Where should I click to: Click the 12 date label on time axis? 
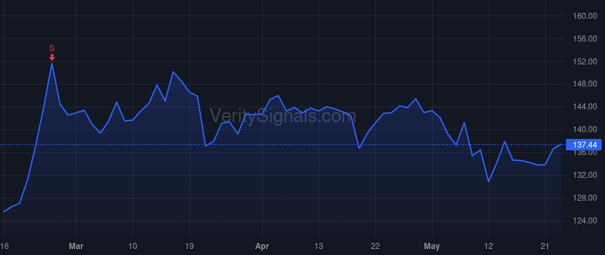pos(489,246)
